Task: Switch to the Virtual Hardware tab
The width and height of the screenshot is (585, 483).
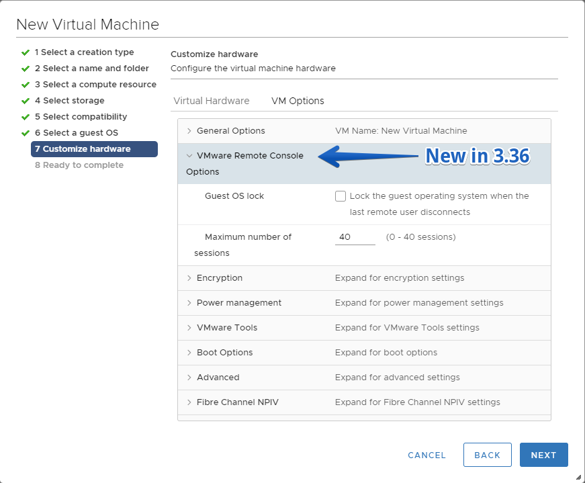Action: click(x=211, y=101)
